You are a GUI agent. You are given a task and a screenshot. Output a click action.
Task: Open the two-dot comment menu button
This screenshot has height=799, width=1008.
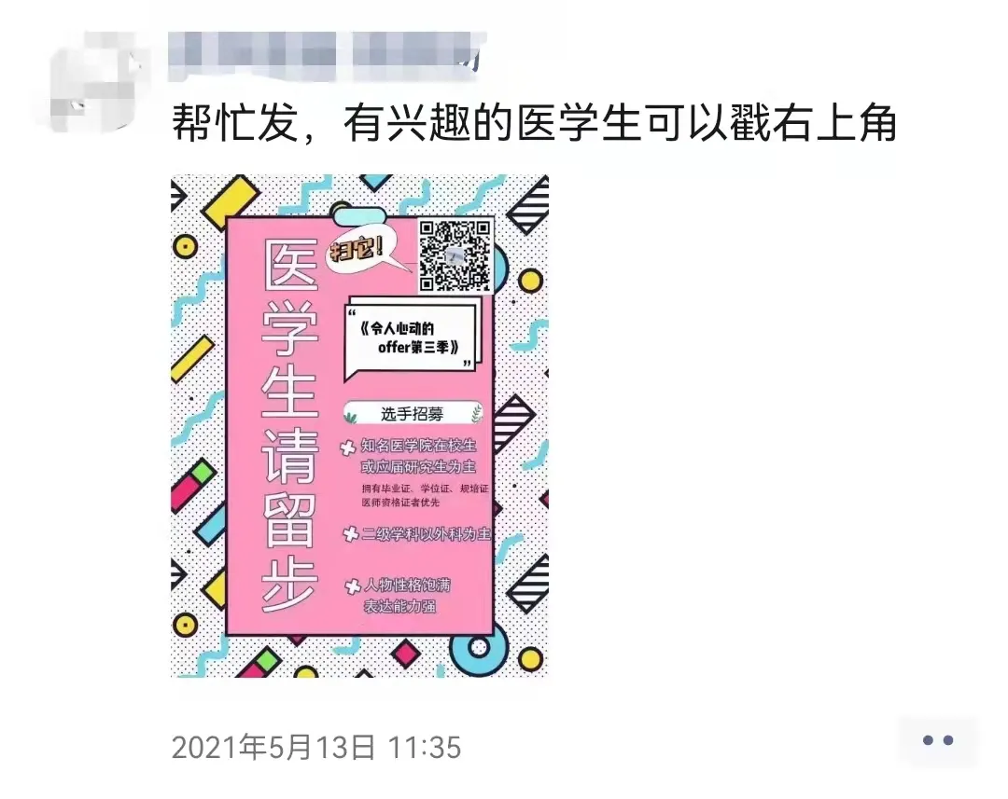(937, 740)
